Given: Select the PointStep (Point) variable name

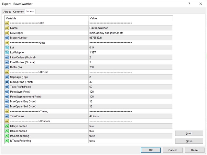Looking at the screenshot, I should tap(20, 92).
